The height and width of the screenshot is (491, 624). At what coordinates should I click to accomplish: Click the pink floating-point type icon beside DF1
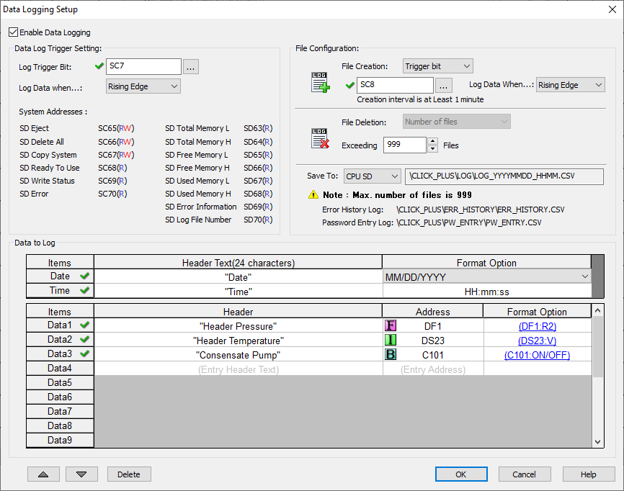pyautogui.click(x=391, y=326)
